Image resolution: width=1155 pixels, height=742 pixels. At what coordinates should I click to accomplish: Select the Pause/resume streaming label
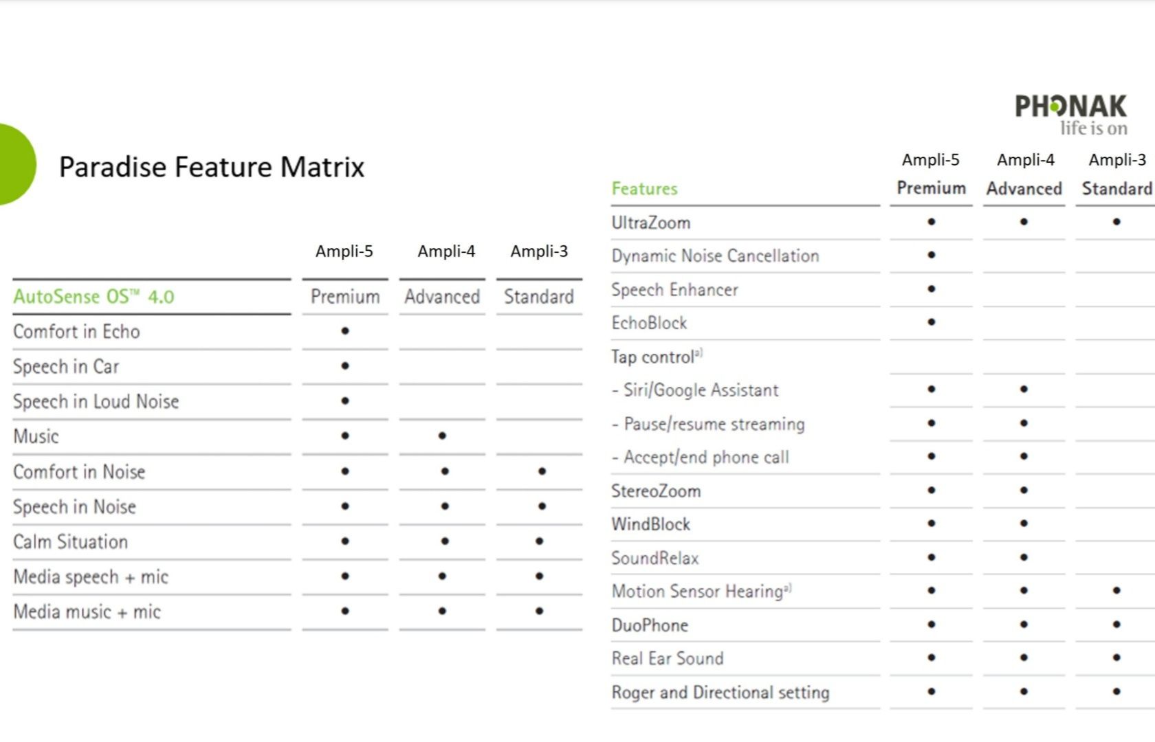[x=708, y=424]
